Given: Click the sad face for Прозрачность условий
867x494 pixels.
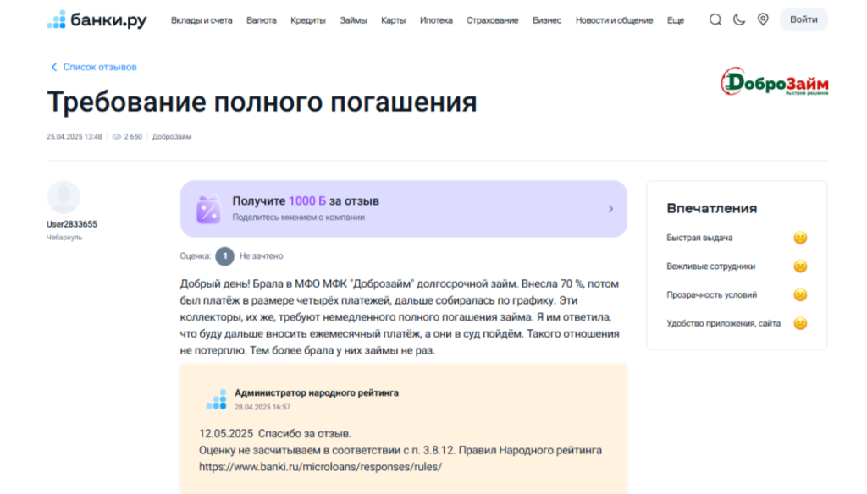Looking at the screenshot, I should click(800, 294).
